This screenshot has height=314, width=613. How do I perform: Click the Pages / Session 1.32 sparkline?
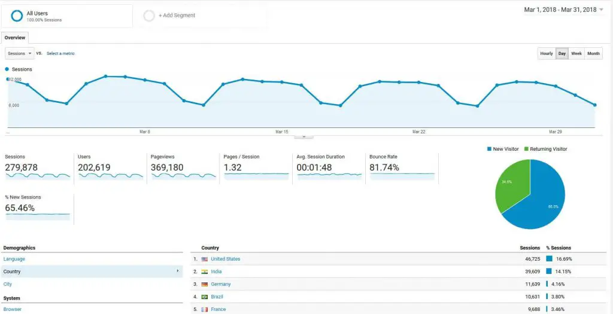[x=256, y=176]
